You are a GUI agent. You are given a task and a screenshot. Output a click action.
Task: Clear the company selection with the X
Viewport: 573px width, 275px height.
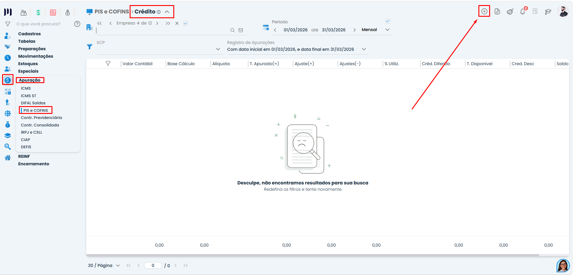[177, 23]
